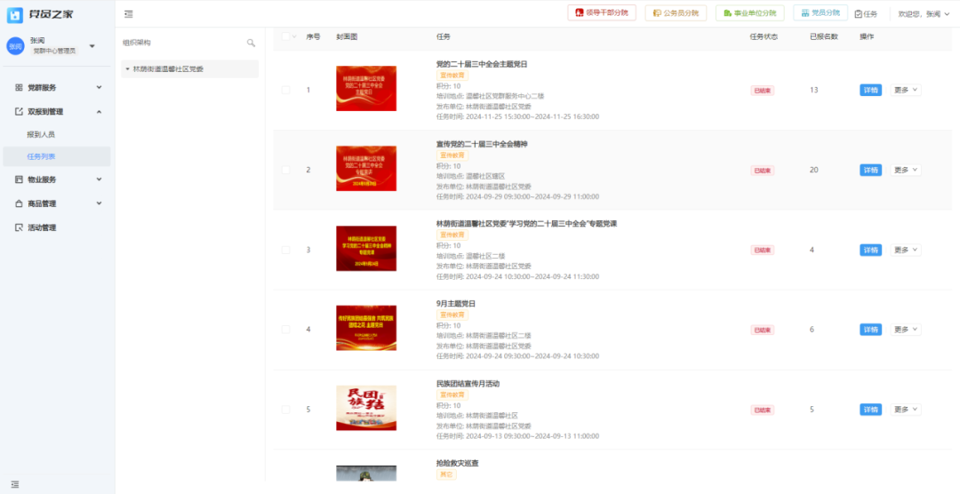Open 更多 dropdown for 9月主题党日
Image resolution: width=960 pixels, height=494 pixels.
(906, 330)
